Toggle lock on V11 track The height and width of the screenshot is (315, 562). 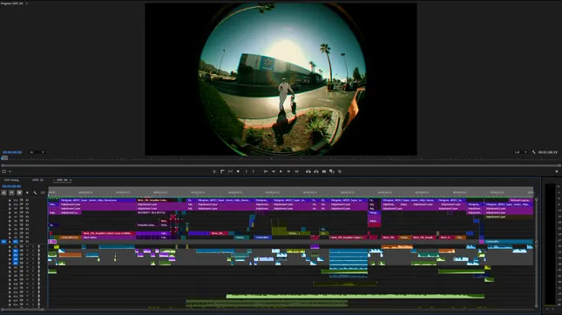pos(10,200)
